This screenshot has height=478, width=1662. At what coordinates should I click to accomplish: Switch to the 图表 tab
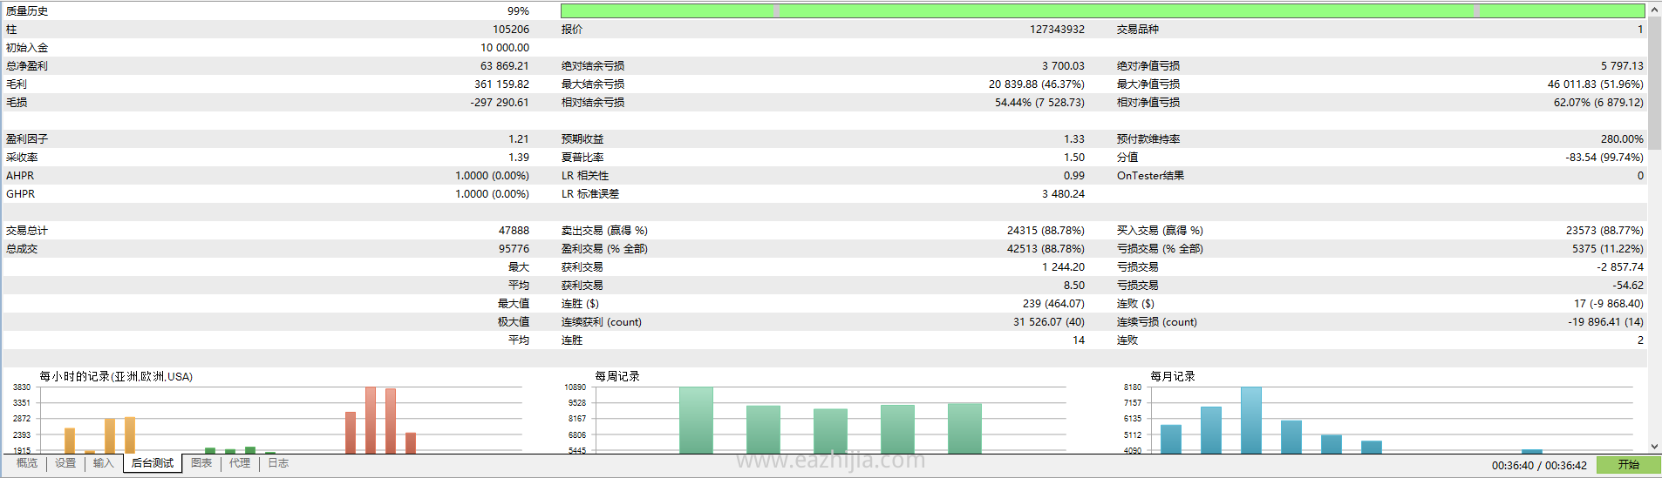pyautogui.click(x=201, y=463)
